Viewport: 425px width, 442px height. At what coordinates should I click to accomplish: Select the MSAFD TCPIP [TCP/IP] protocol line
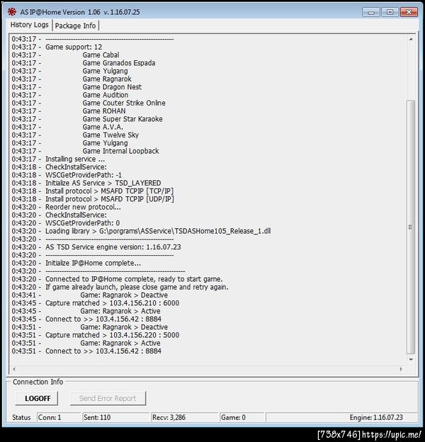click(93, 191)
